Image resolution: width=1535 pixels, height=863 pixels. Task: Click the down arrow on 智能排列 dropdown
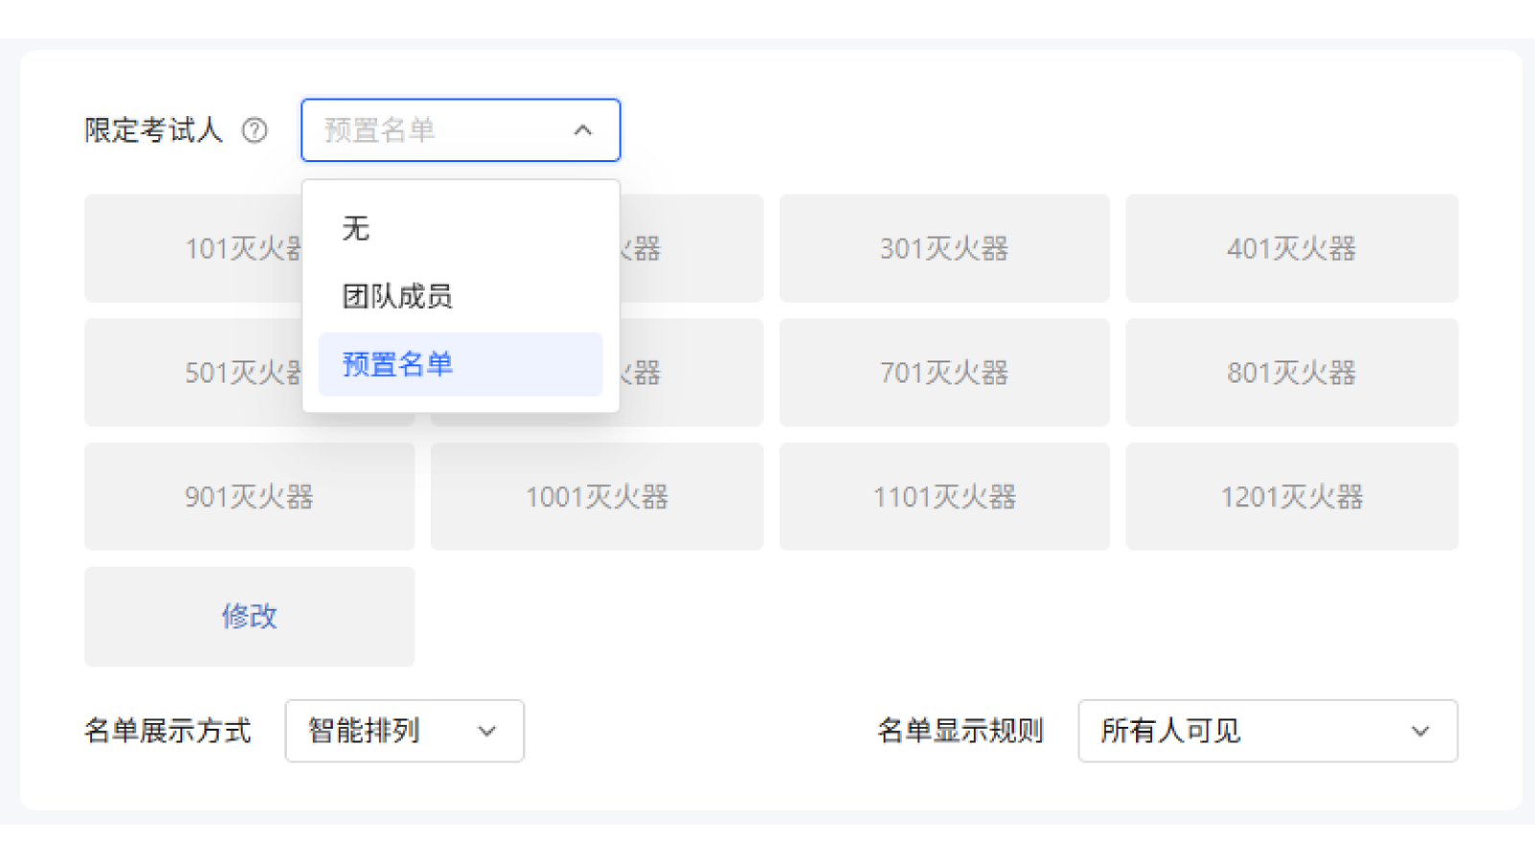point(485,732)
